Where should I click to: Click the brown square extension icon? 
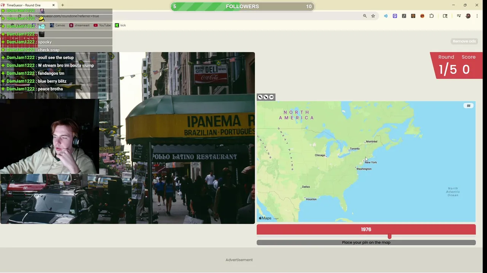point(413,16)
